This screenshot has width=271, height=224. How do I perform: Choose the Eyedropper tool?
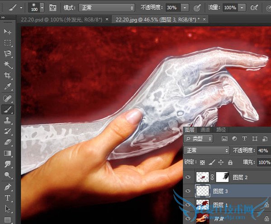[8, 87]
